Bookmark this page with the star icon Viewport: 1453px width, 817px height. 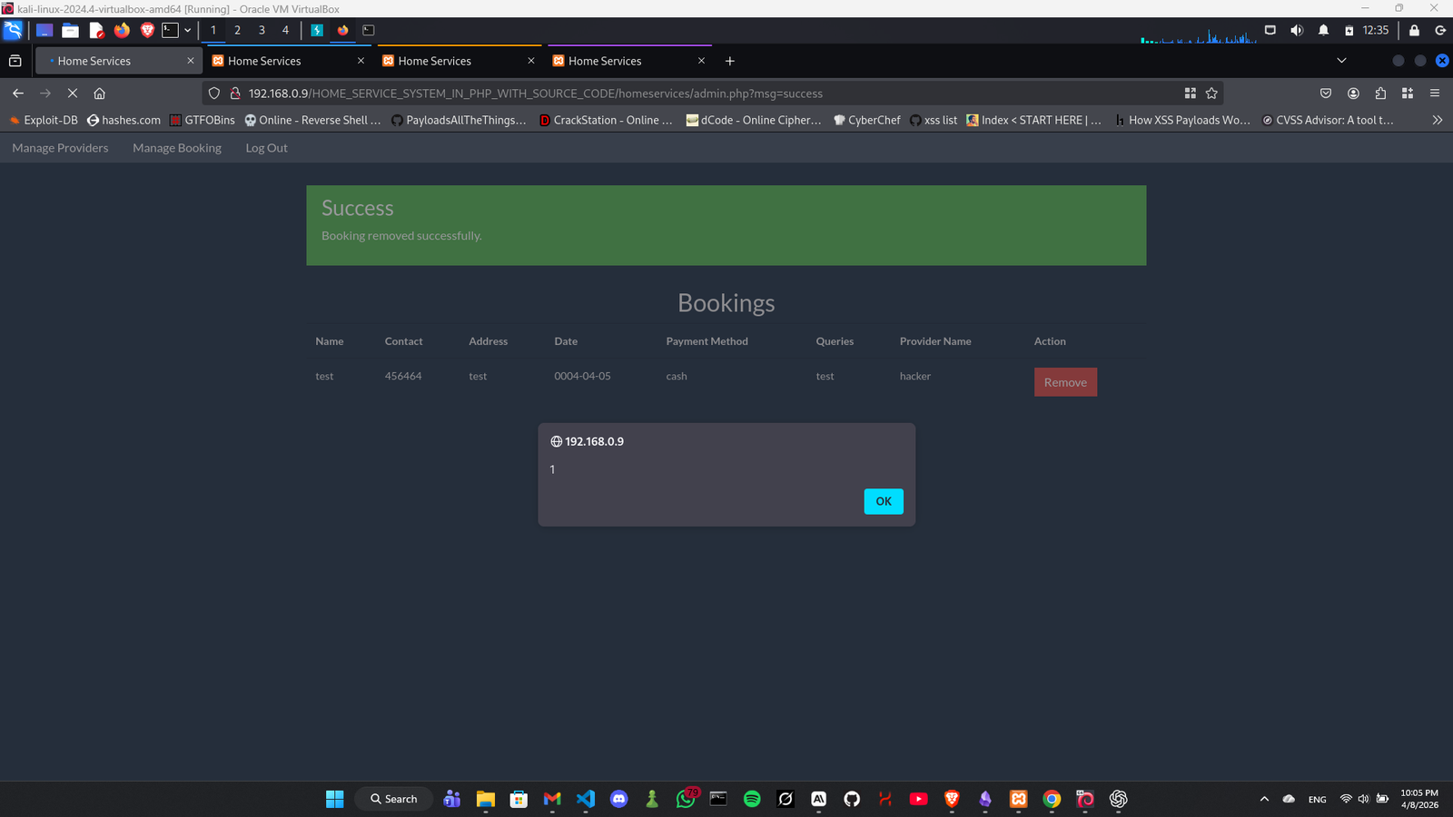[1211, 94]
